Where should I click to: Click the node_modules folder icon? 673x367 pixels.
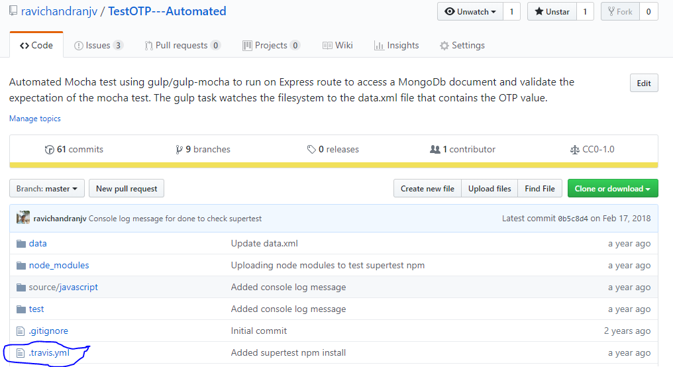tap(20, 265)
